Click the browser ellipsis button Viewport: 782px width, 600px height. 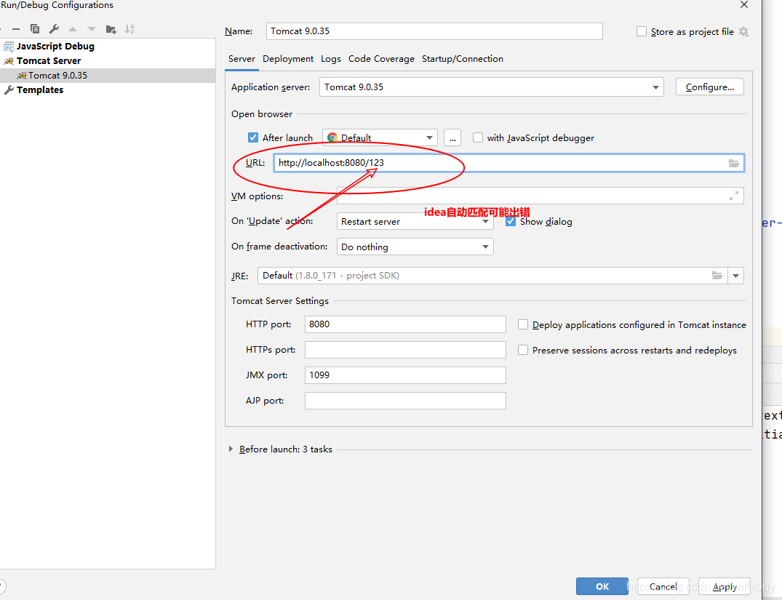[452, 137]
